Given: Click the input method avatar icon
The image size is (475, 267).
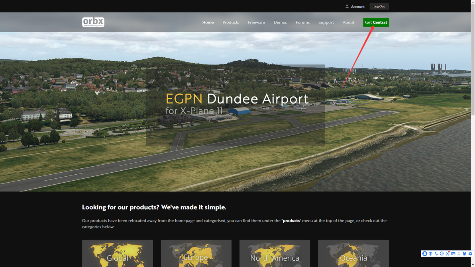Looking at the screenshot, I should [425, 254].
